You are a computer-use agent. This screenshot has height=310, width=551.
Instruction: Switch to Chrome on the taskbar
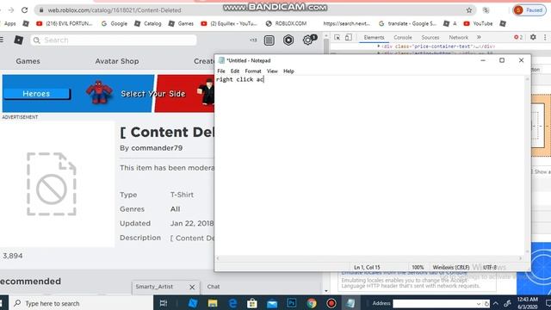(x=312, y=303)
